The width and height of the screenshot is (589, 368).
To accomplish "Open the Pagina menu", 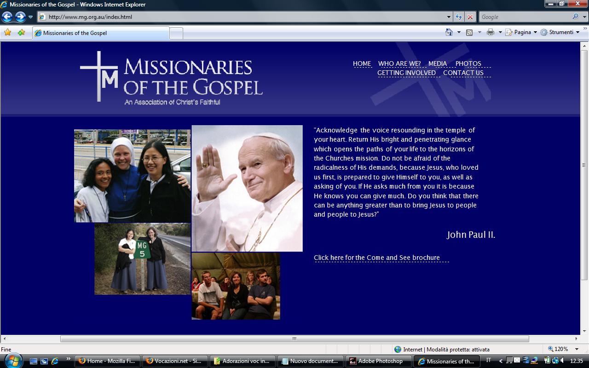I will coord(521,32).
